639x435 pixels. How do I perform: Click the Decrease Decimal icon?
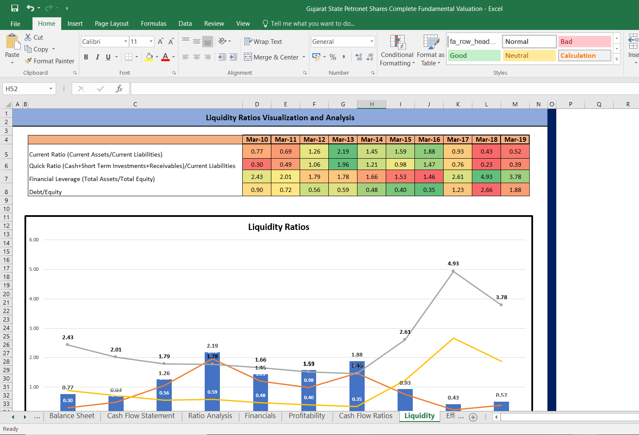click(x=370, y=57)
